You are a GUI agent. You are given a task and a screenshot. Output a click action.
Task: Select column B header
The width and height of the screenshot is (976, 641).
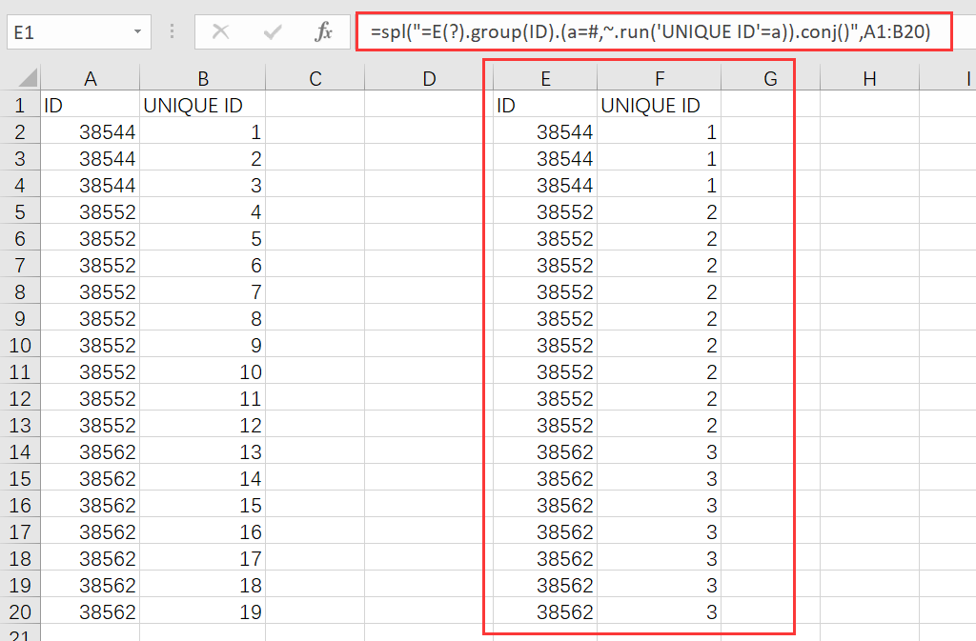[x=202, y=79]
